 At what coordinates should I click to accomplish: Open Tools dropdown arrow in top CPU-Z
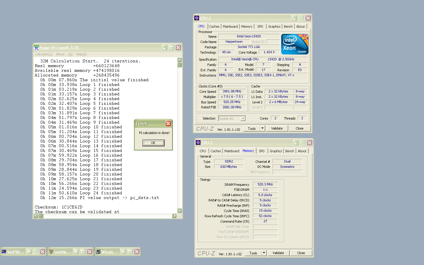tap(263, 128)
